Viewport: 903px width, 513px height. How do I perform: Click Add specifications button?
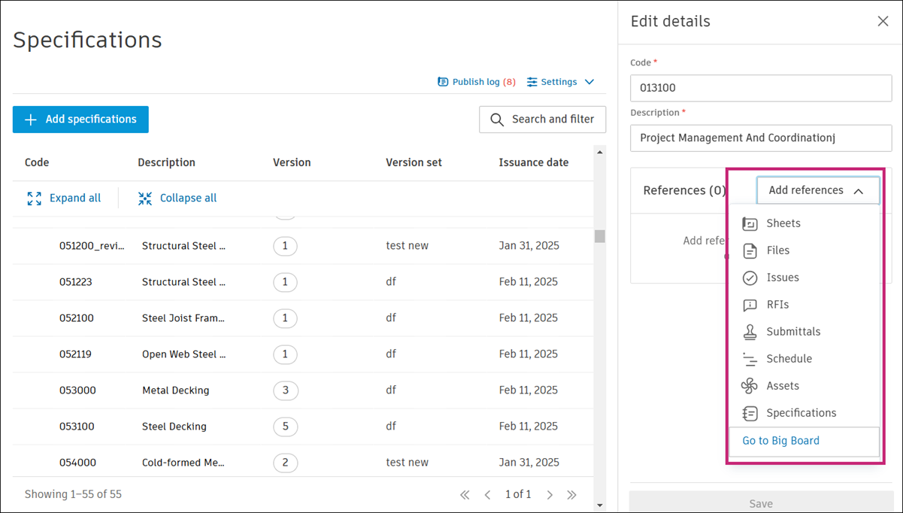[x=80, y=120]
